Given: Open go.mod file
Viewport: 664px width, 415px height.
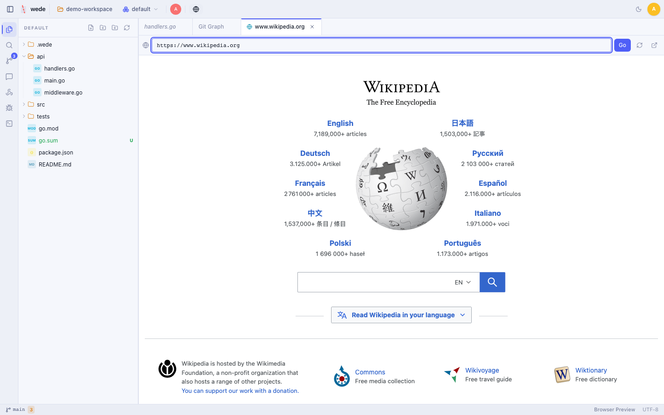Looking at the screenshot, I should pyautogui.click(x=48, y=129).
